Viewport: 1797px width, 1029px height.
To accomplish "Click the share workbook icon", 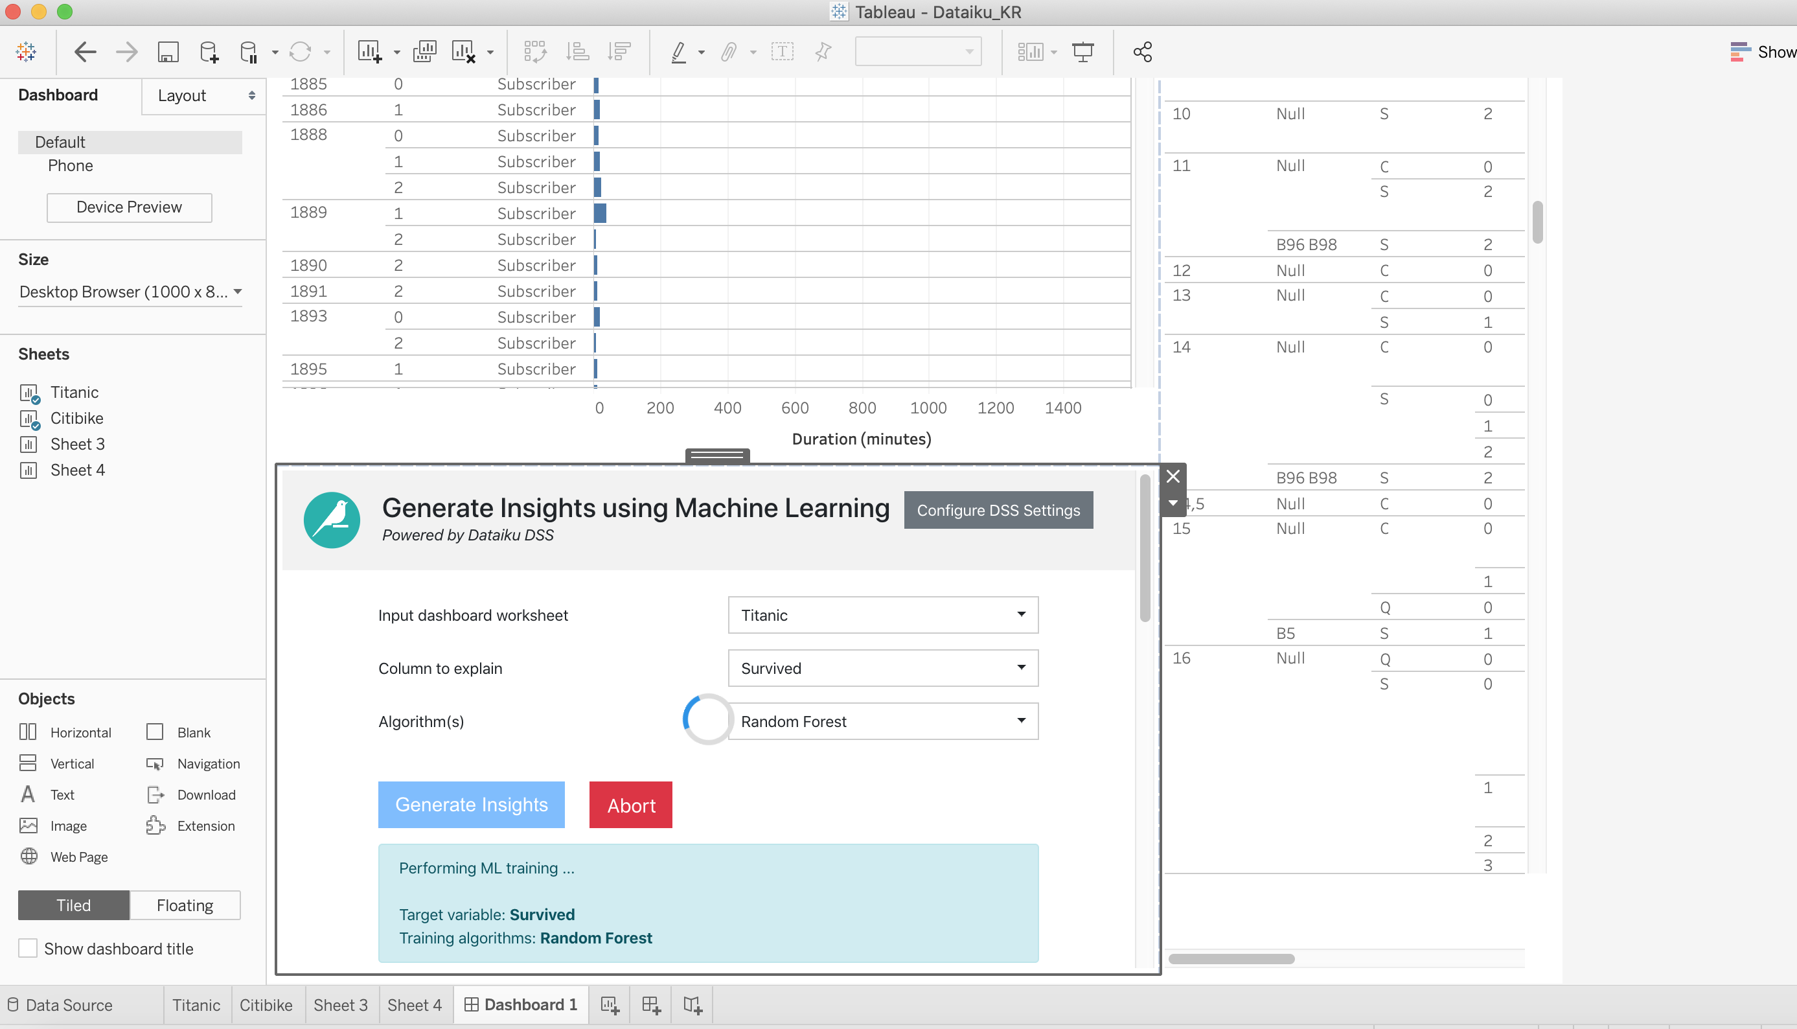I will coord(1143,52).
